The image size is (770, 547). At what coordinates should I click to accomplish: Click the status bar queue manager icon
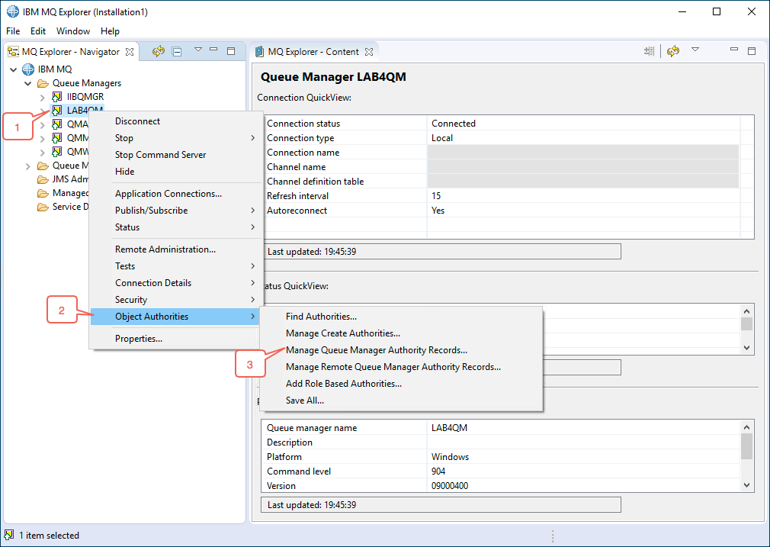(8, 536)
